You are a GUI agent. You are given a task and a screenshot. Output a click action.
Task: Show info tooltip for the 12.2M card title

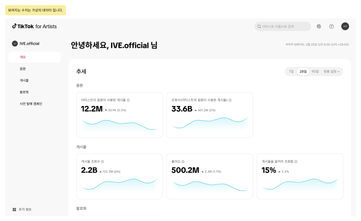128,100
